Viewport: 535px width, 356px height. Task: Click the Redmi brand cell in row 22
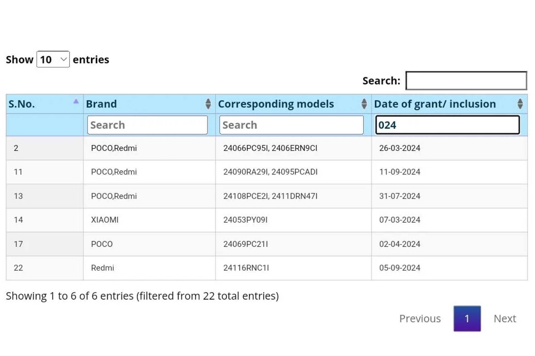(x=149, y=268)
